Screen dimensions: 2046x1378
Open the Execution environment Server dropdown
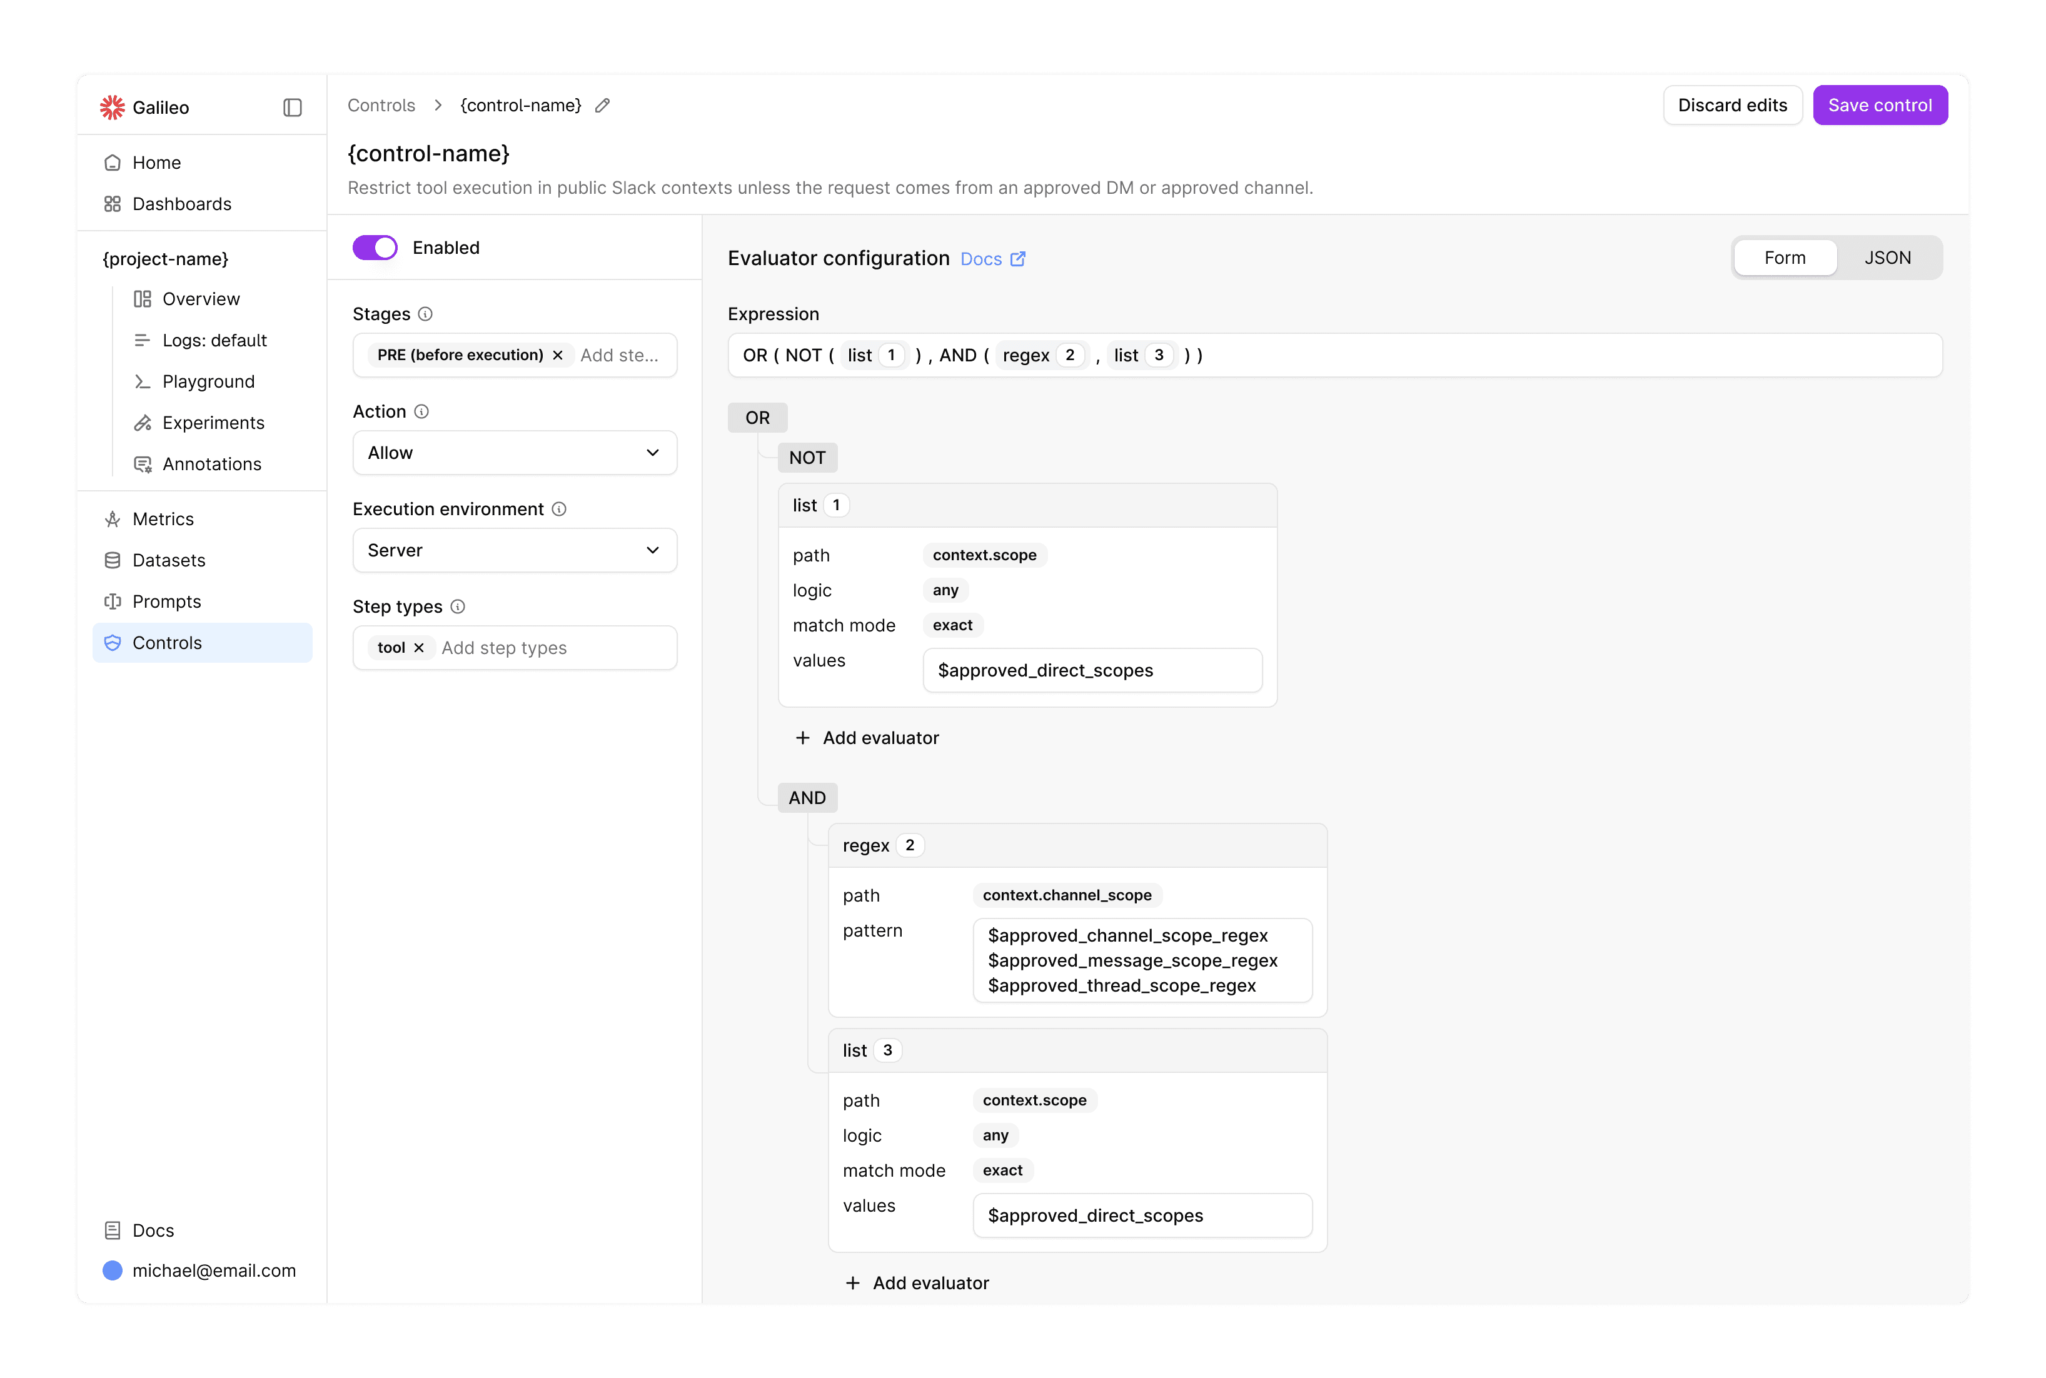[x=514, y=550]
